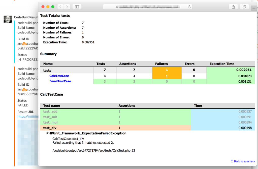Click the CodeBuildResult user avatar

pos(8,20)
